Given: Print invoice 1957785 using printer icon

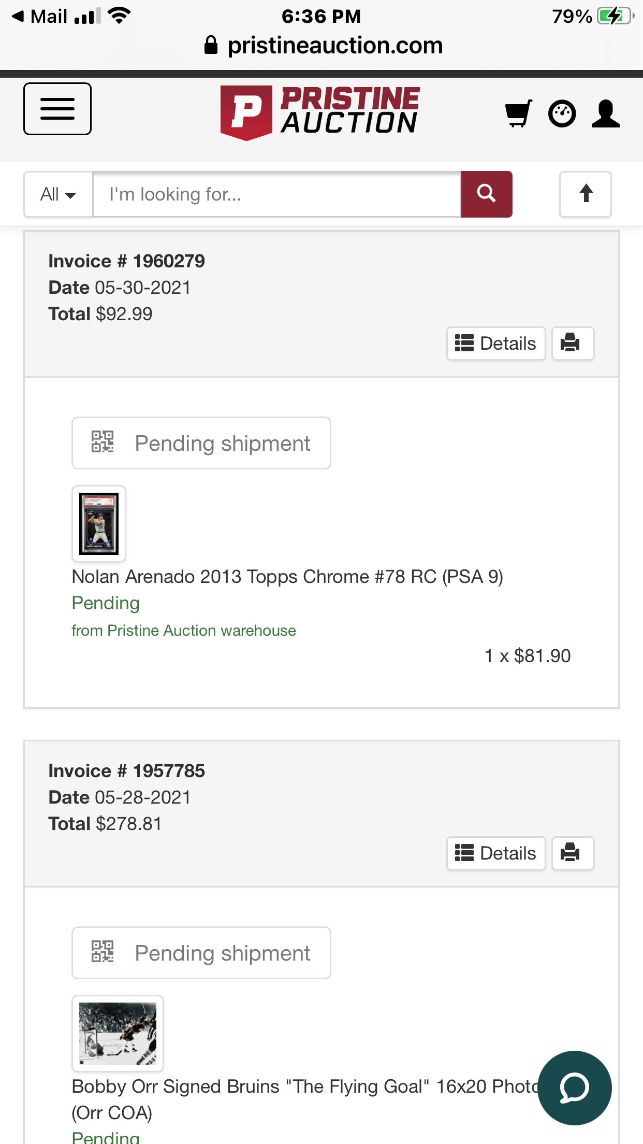Looking at the screenshot, I should 573,853.
